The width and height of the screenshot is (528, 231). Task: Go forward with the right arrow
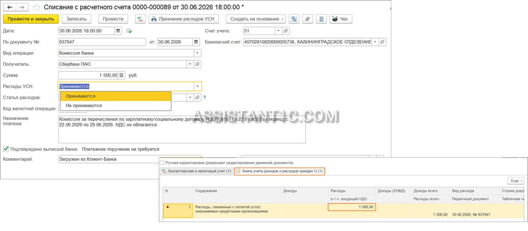[22, 7]
